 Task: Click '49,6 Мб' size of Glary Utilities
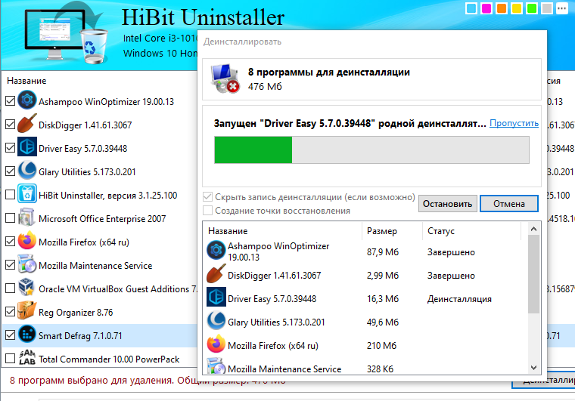[383, 322]
